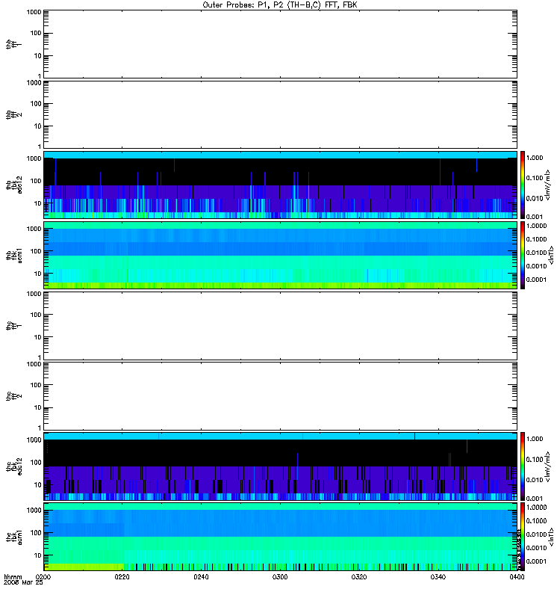Click the 0340 time axis label
The width and height of the screenshot is (560, 598).
coord(438,577)
